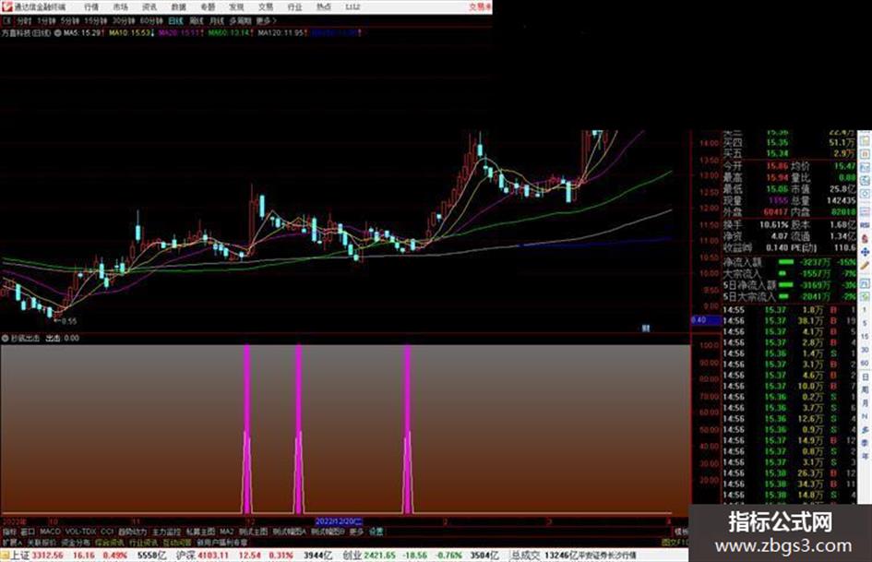
Task: Click the blue cross-arrows icon in right toolbar
Action: [865, 252]
